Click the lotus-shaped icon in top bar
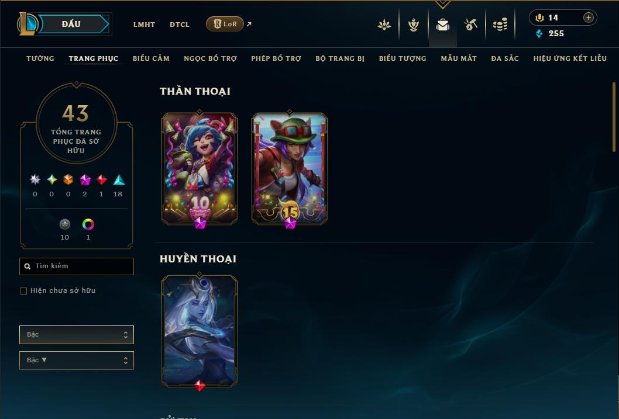The height and width of the screenshot is (419, 619). pyautogui.click(x=384, y=25)
